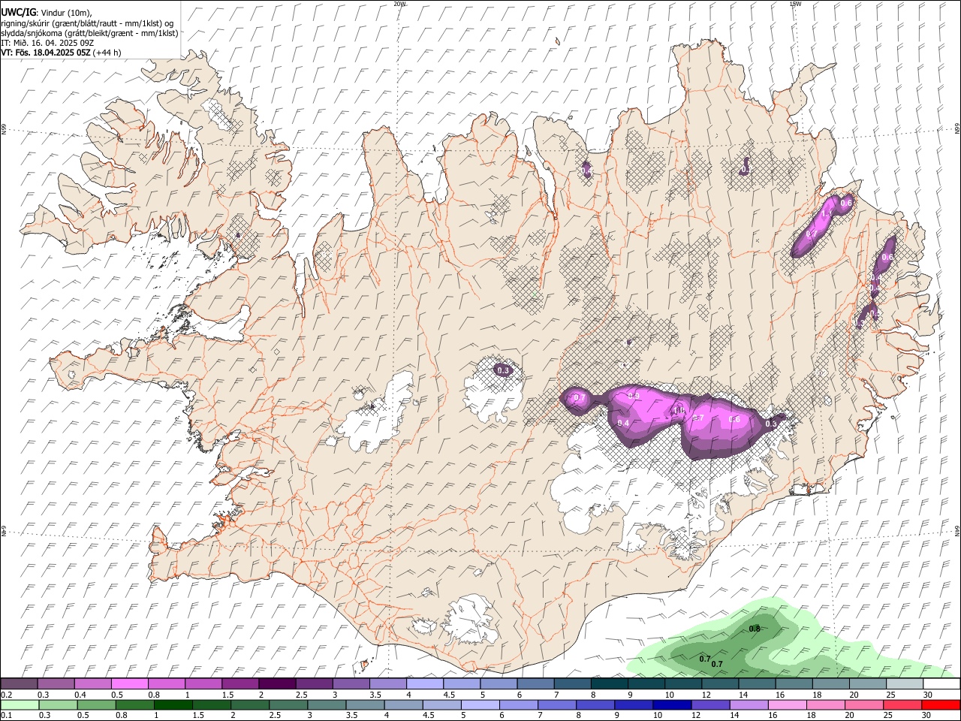Click the 'VT: Fös. 18.04.2025 05Z' valid time

click(x=45, y=53)
